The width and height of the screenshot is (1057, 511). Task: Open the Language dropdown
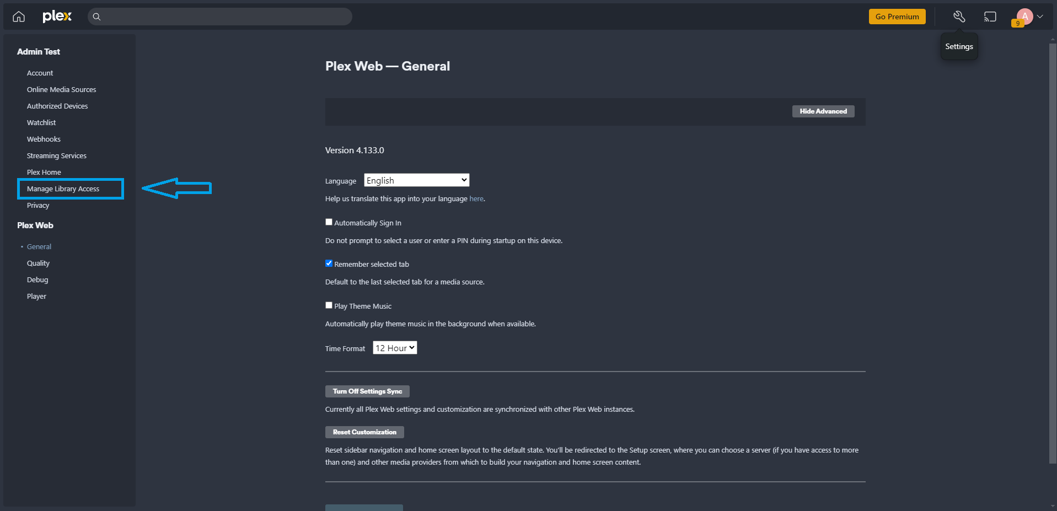coord(416,180)
